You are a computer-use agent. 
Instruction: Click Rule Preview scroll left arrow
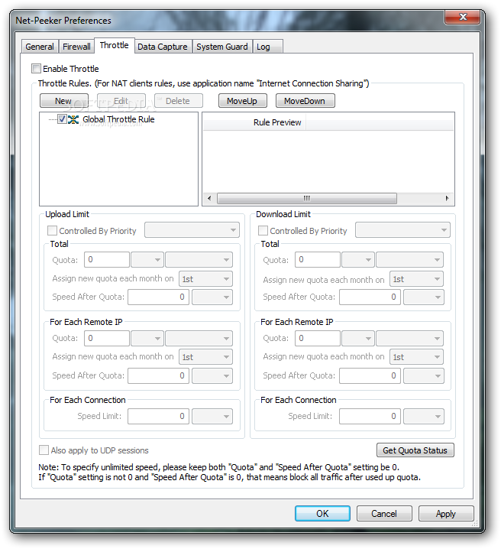(x=209, y=198)
